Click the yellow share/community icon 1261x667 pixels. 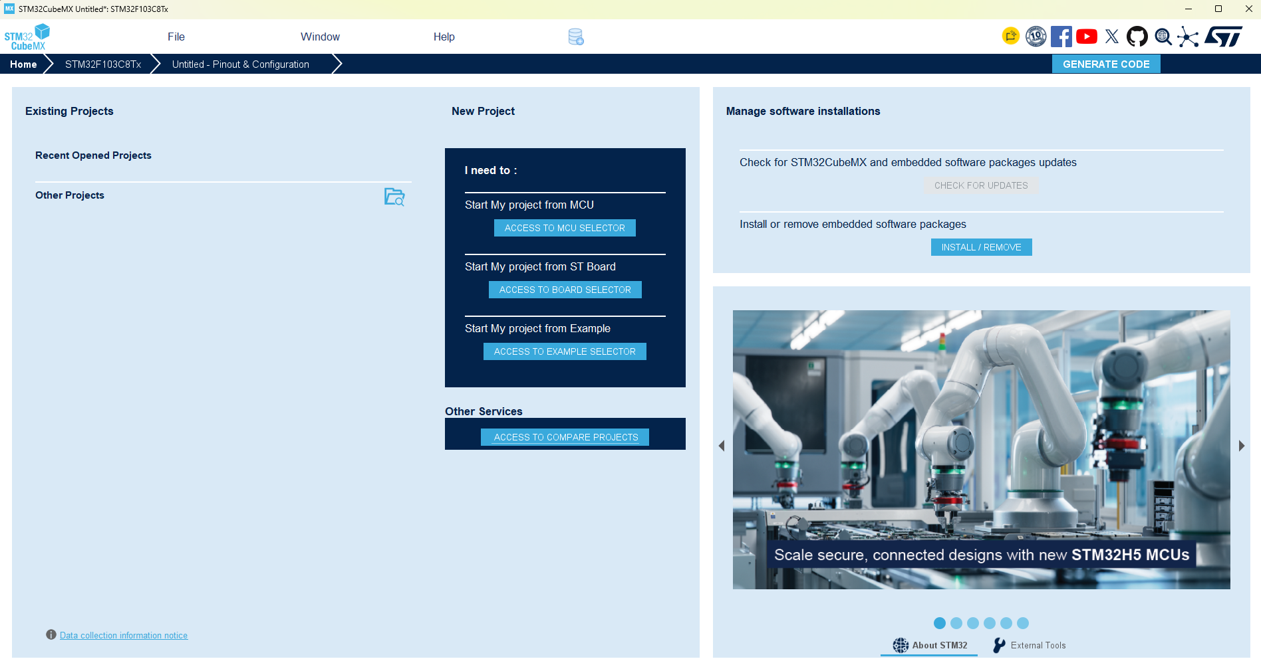[x=1011, y=36]
